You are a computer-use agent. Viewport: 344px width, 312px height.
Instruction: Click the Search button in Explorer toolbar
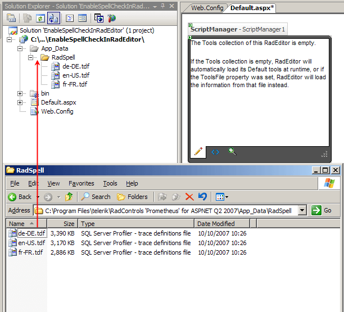click(x=96, y=197)
